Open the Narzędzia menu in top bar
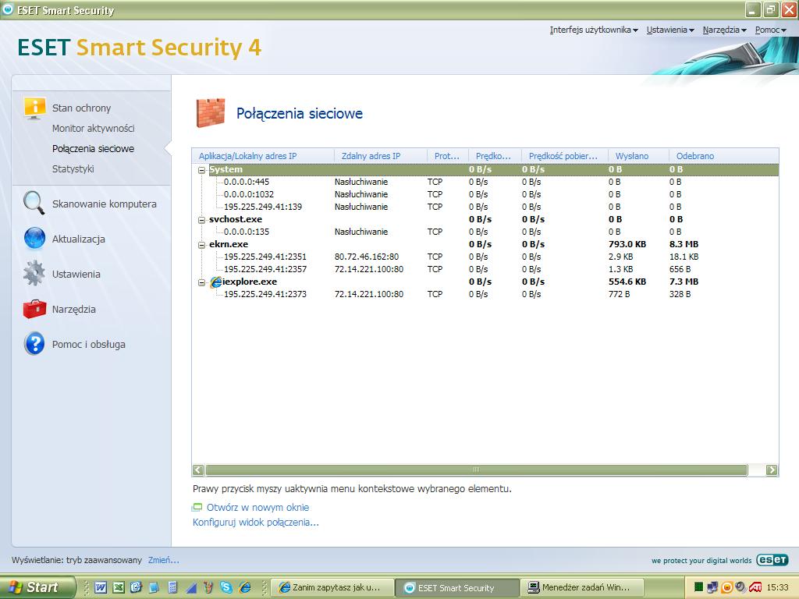The width and height of the screenshot is (799, 599). click(x=724, y=30)
